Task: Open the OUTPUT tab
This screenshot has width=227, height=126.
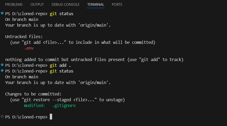Action: pos(37,4)
